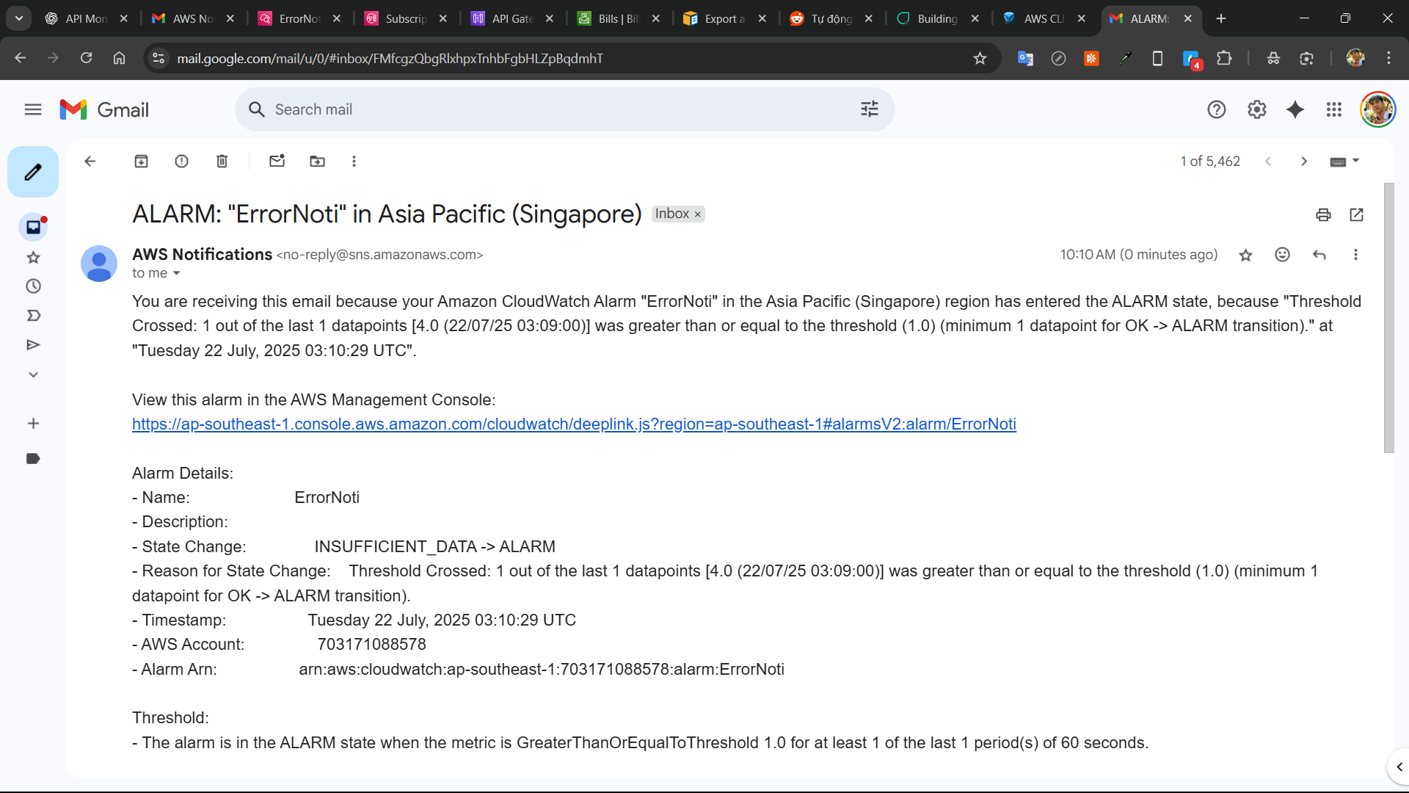
Task: Remove the Inbox label from email
Action: 698,214
